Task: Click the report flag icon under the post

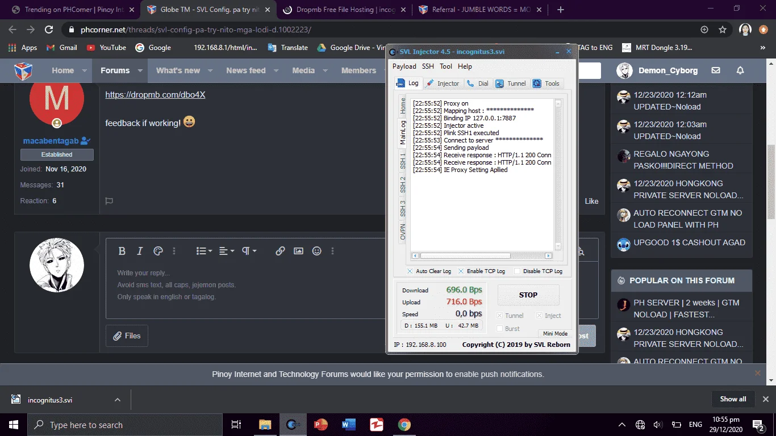Action: 109,201
